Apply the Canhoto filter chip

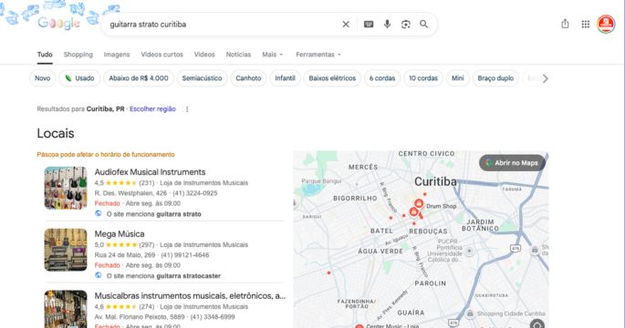248,78
